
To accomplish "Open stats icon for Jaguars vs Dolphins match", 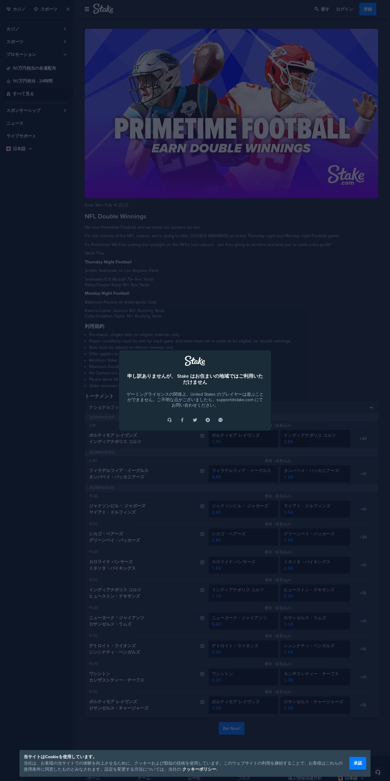I will (202, 506).
